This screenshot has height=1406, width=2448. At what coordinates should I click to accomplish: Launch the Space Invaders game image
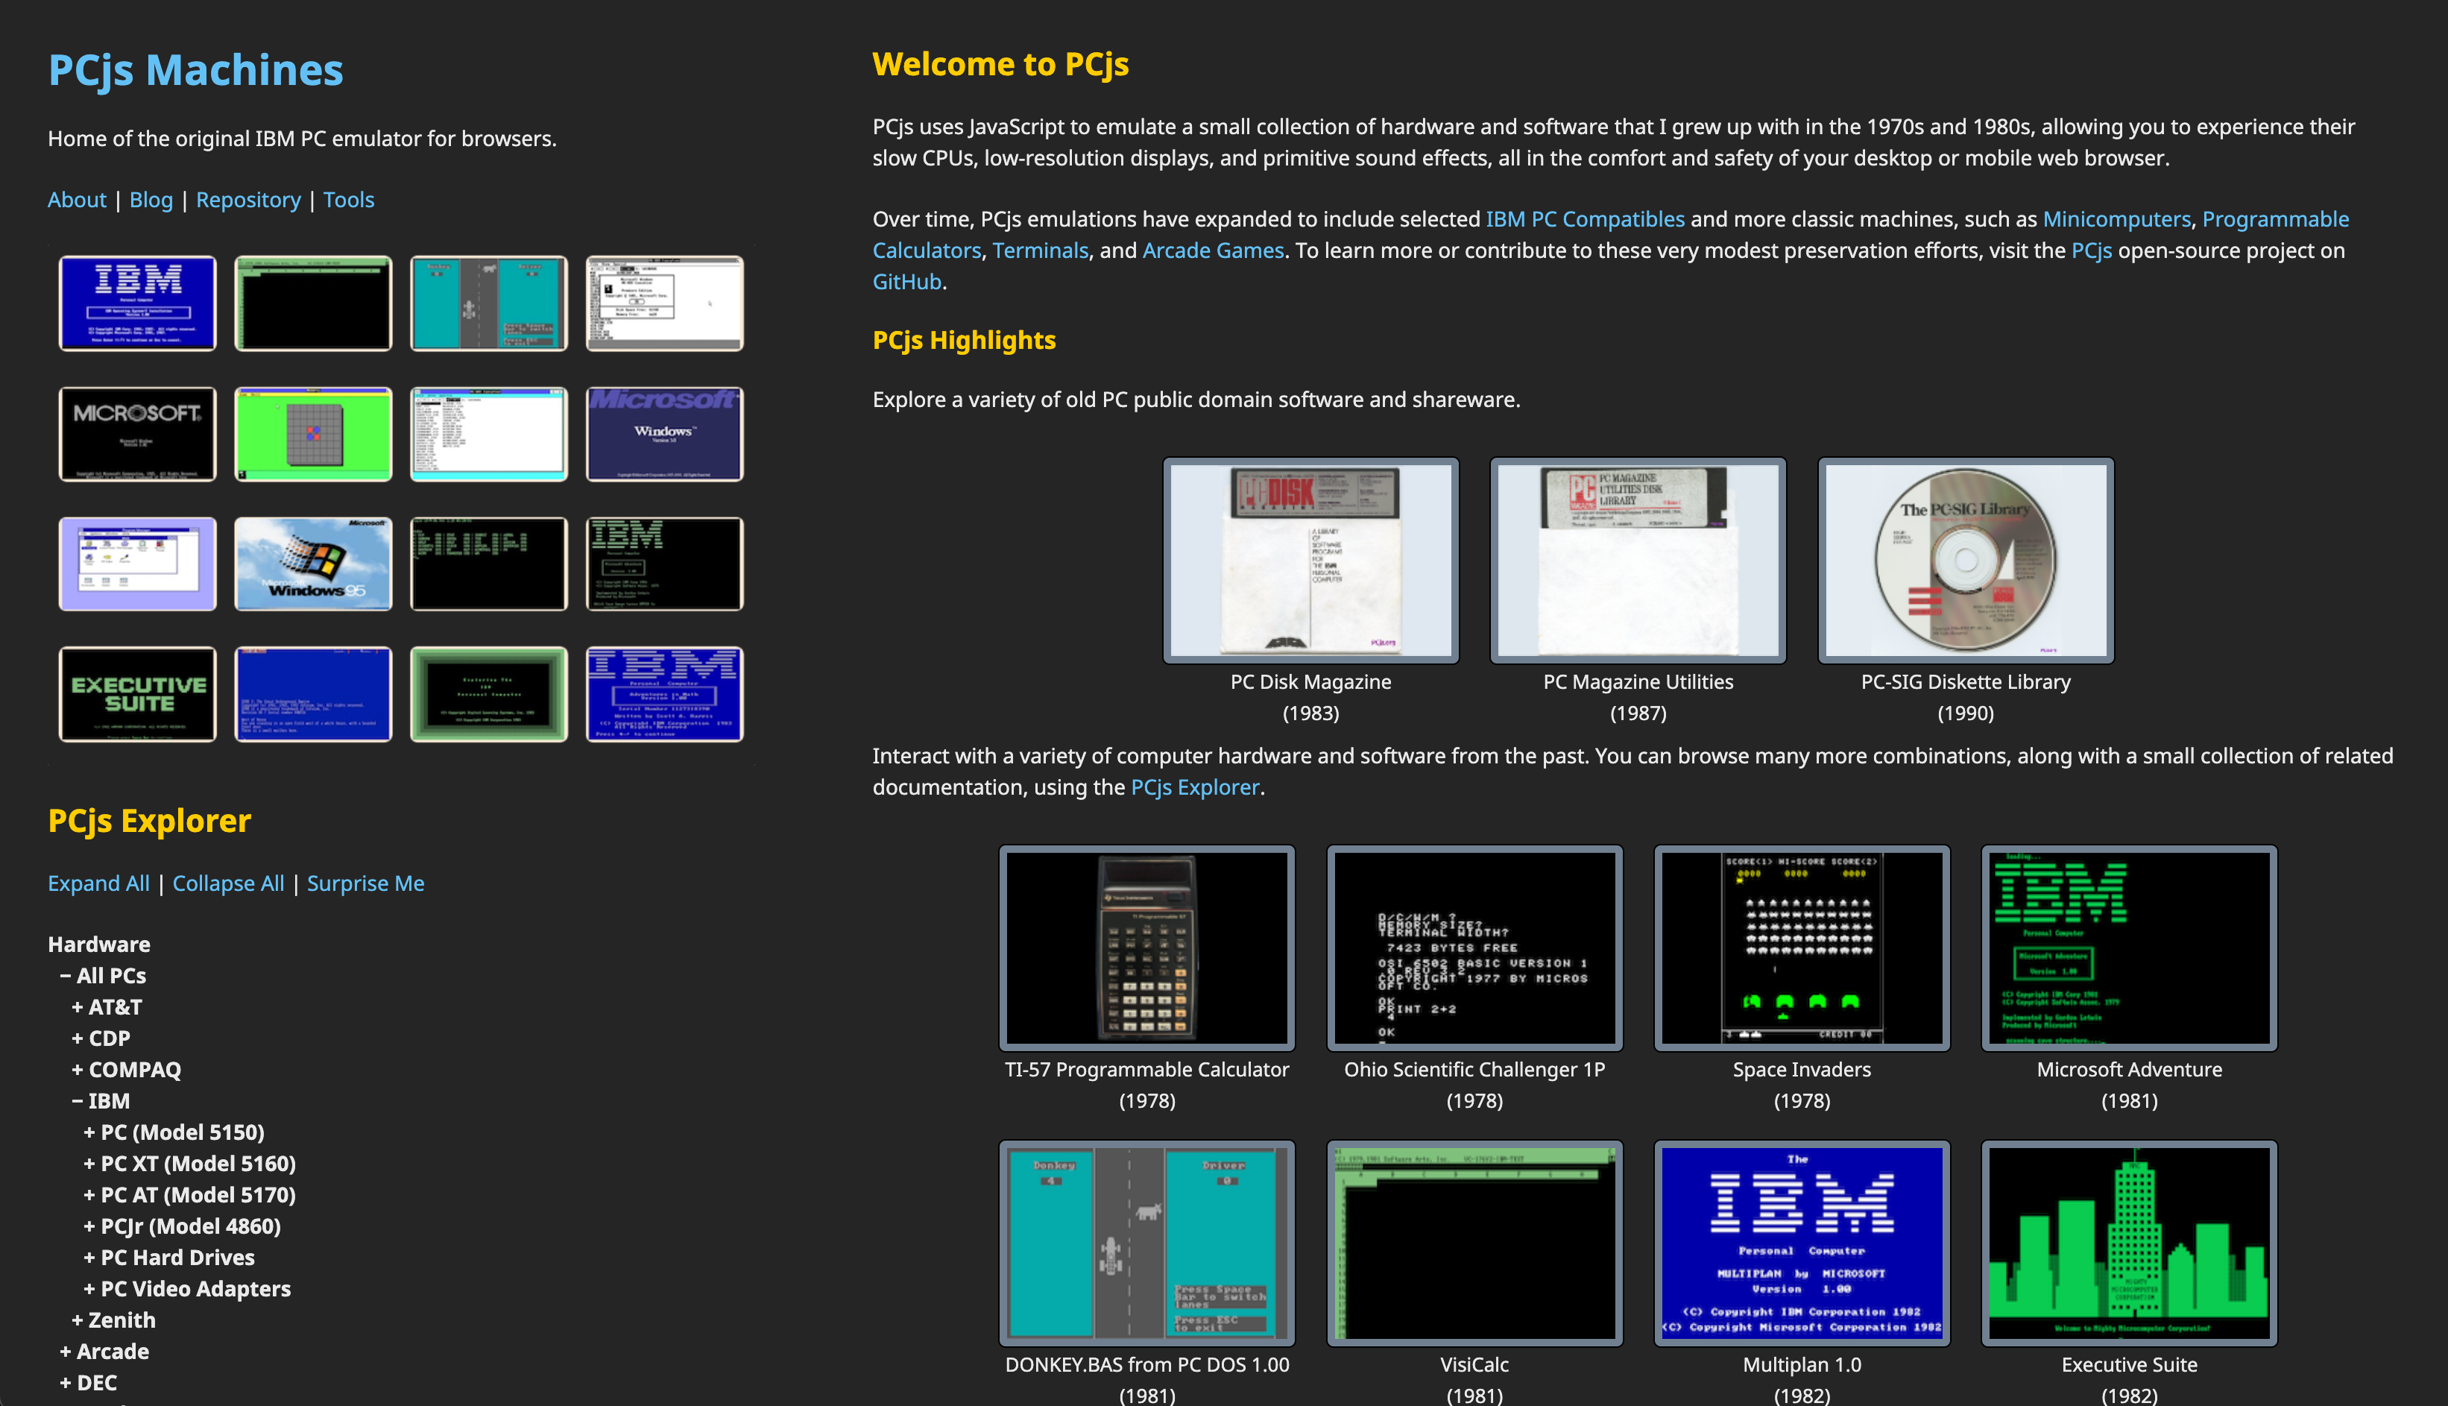pos(1801,948)
